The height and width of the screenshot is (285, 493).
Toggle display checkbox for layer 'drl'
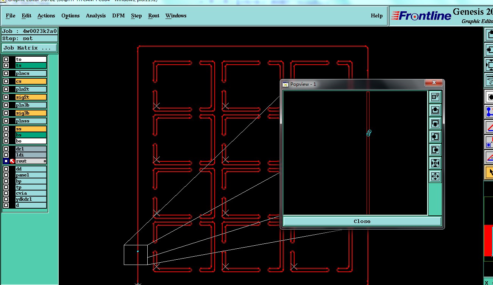[6, 149]
